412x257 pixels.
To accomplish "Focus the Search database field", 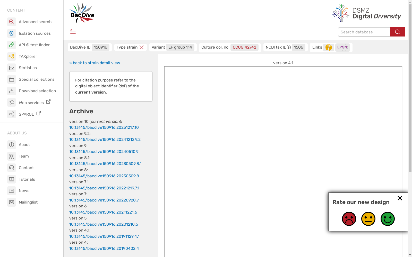I will 364,32.
